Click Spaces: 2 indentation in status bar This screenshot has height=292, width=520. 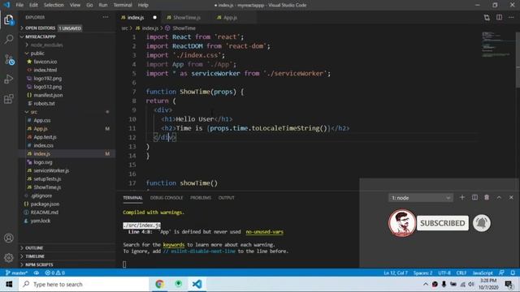coord(422,273)
